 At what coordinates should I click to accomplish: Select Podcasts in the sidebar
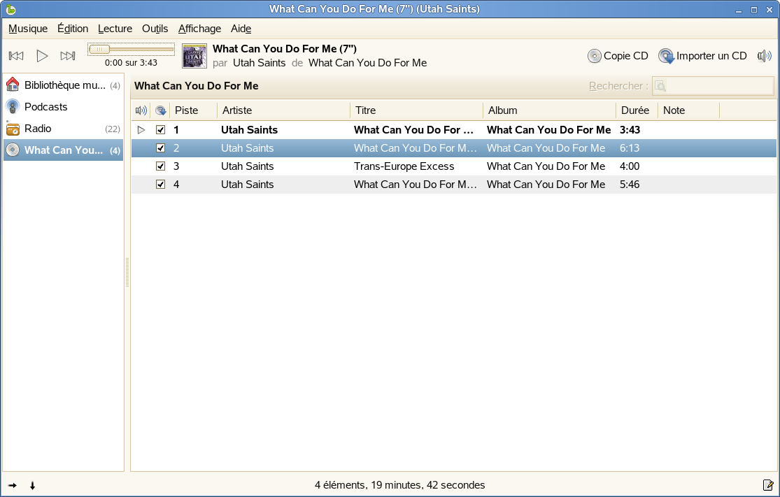(x=63, y=107)
